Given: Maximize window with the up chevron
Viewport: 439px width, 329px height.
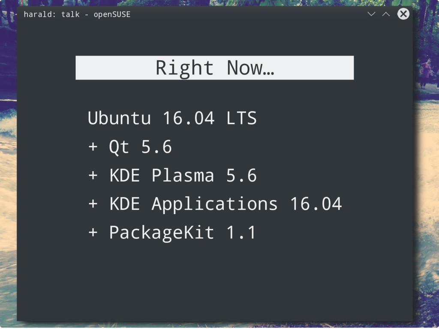Looking at the screenshot, I should 386,14.
